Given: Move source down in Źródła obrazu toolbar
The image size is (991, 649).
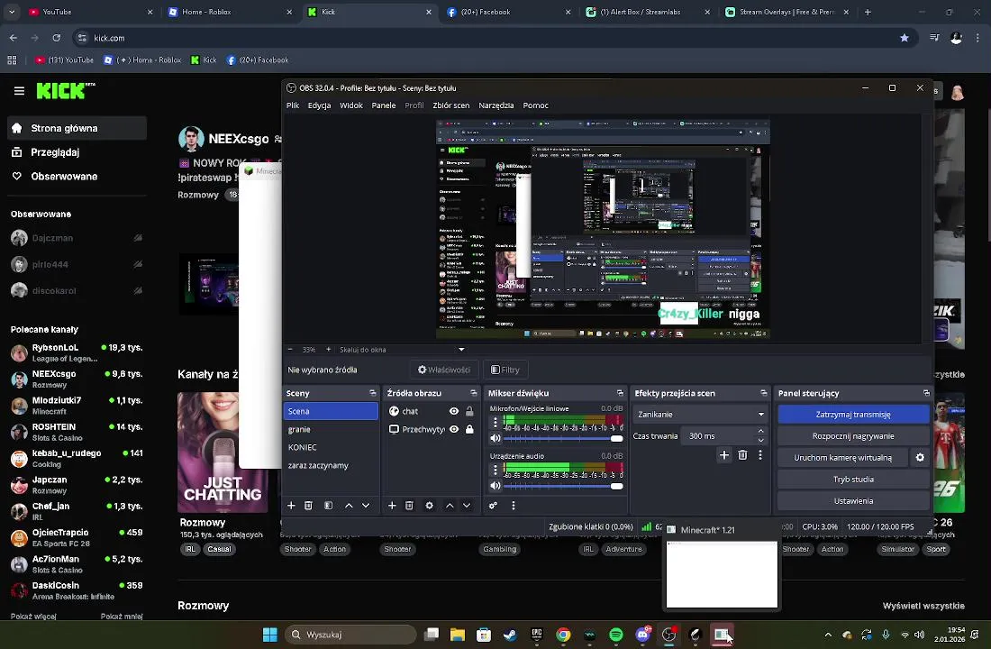Looking at the screenshot, I should coord(467,506).
